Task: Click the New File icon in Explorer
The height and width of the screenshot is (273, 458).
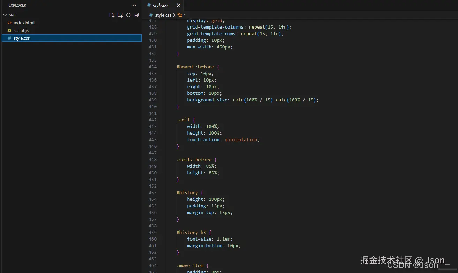Action: [x=112, y=15]
